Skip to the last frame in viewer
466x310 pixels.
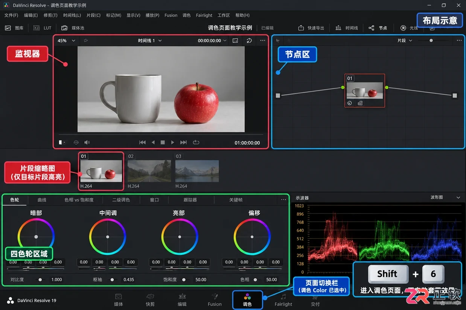coord(183,142)
